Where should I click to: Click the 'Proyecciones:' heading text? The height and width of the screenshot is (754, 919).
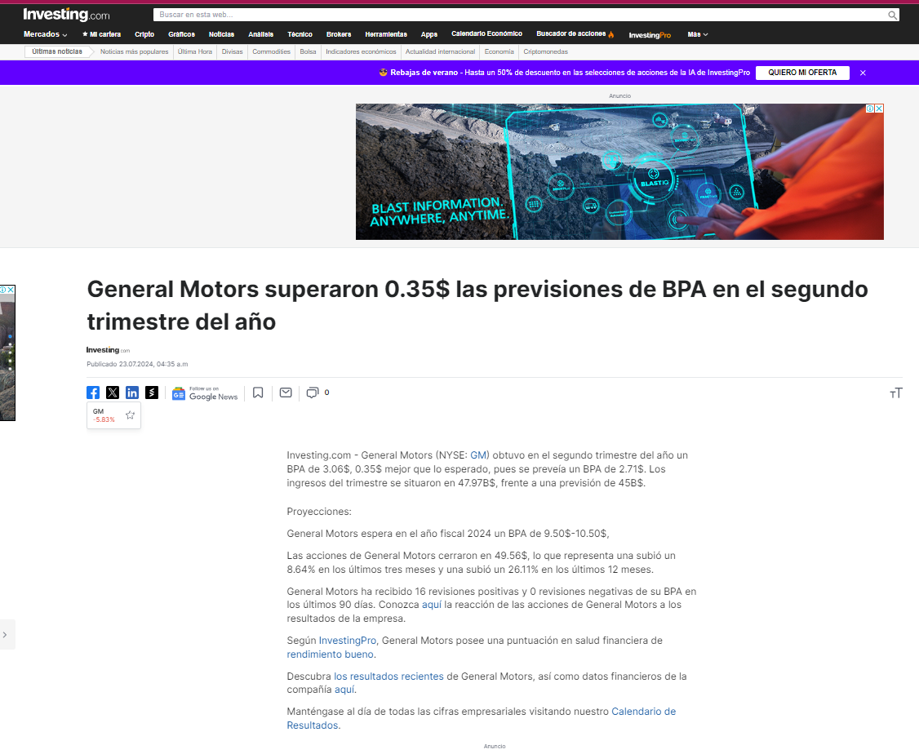319,512
